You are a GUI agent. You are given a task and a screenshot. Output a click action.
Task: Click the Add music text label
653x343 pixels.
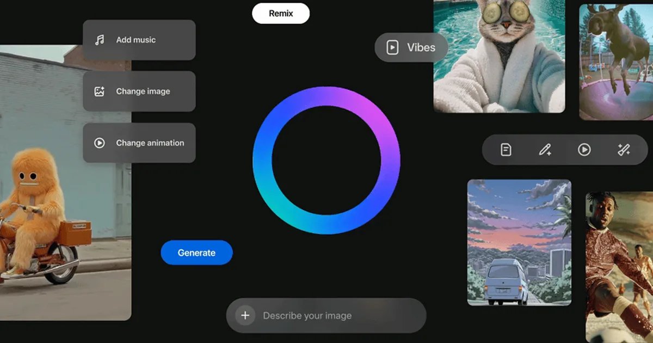135,40
